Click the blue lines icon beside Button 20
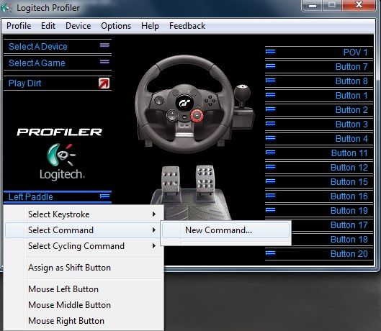This screenshot has width=381, height=331. (x=270, y=253)
